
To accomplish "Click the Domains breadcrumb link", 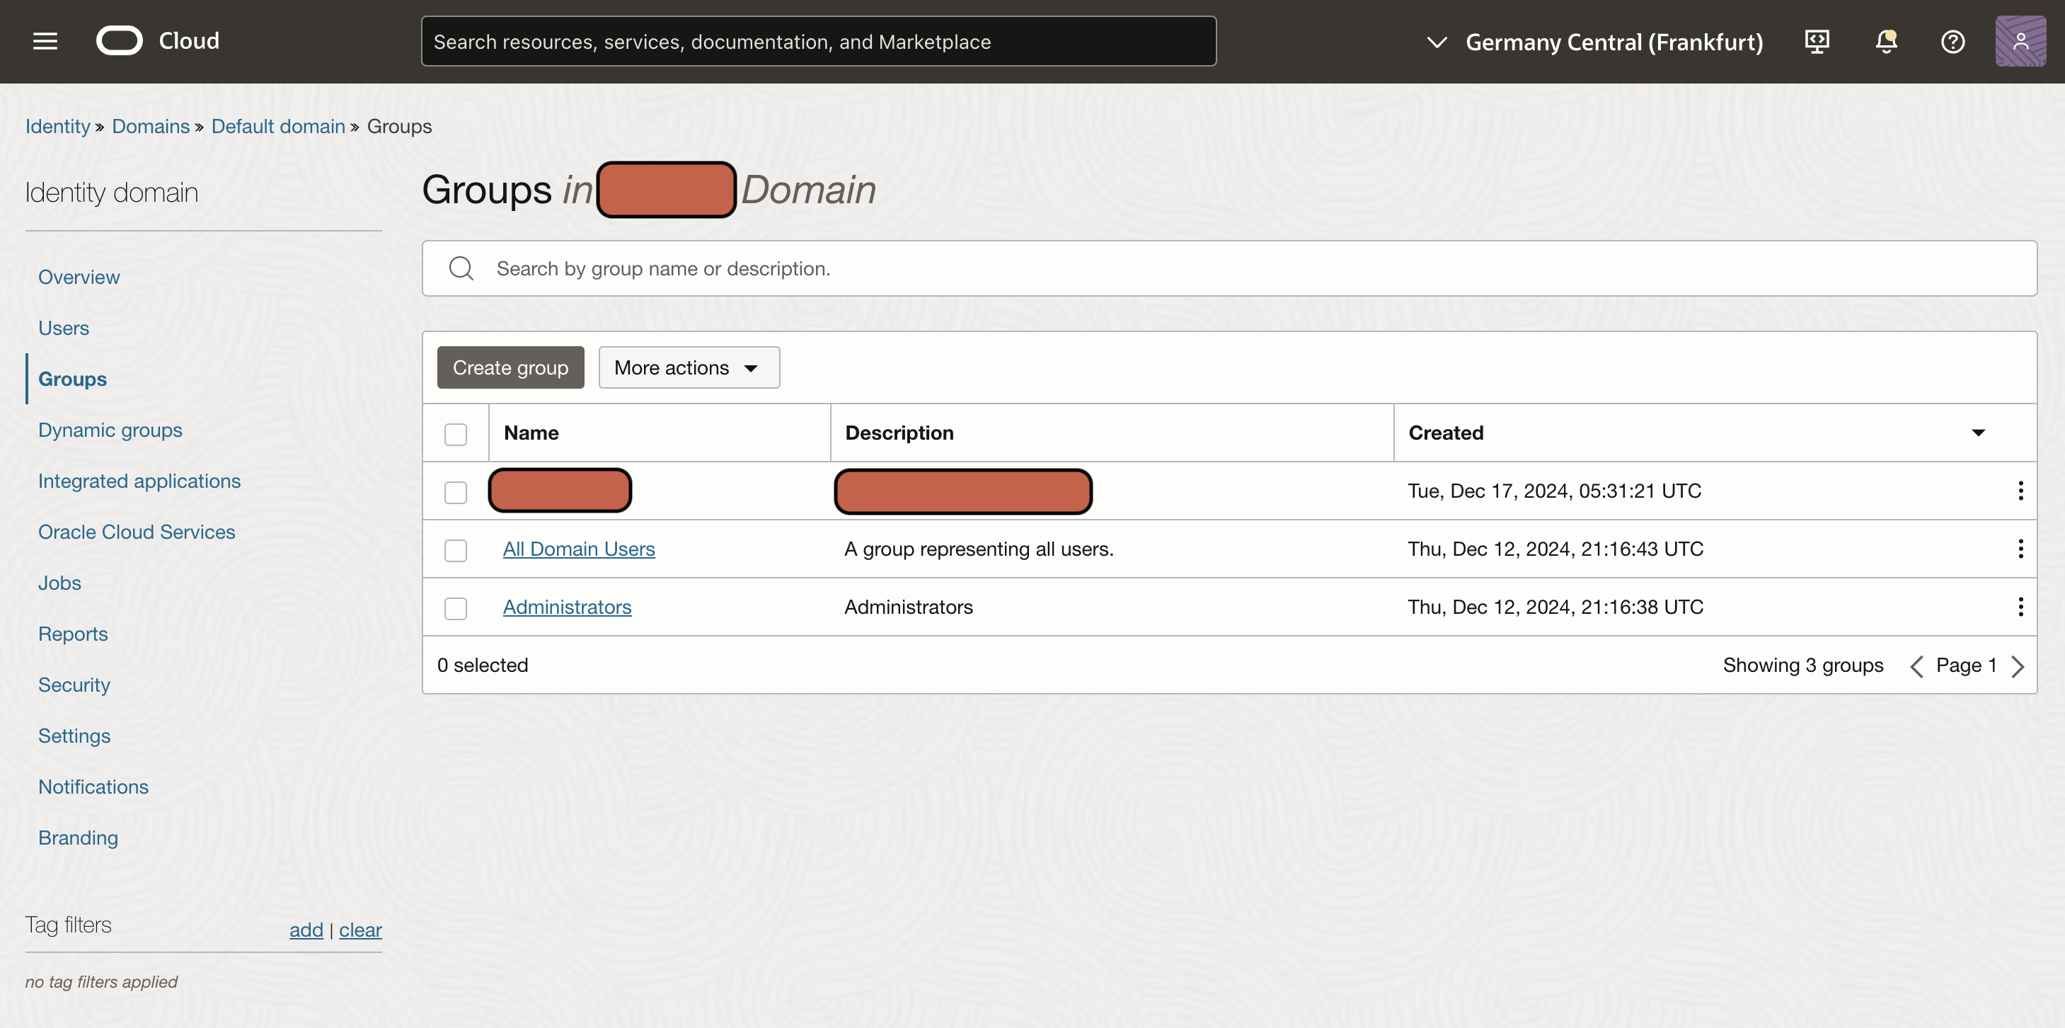I will (151, 126).
